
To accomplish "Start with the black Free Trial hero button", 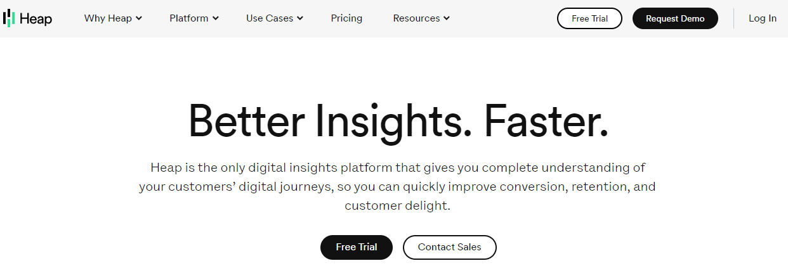I will 357,247.
